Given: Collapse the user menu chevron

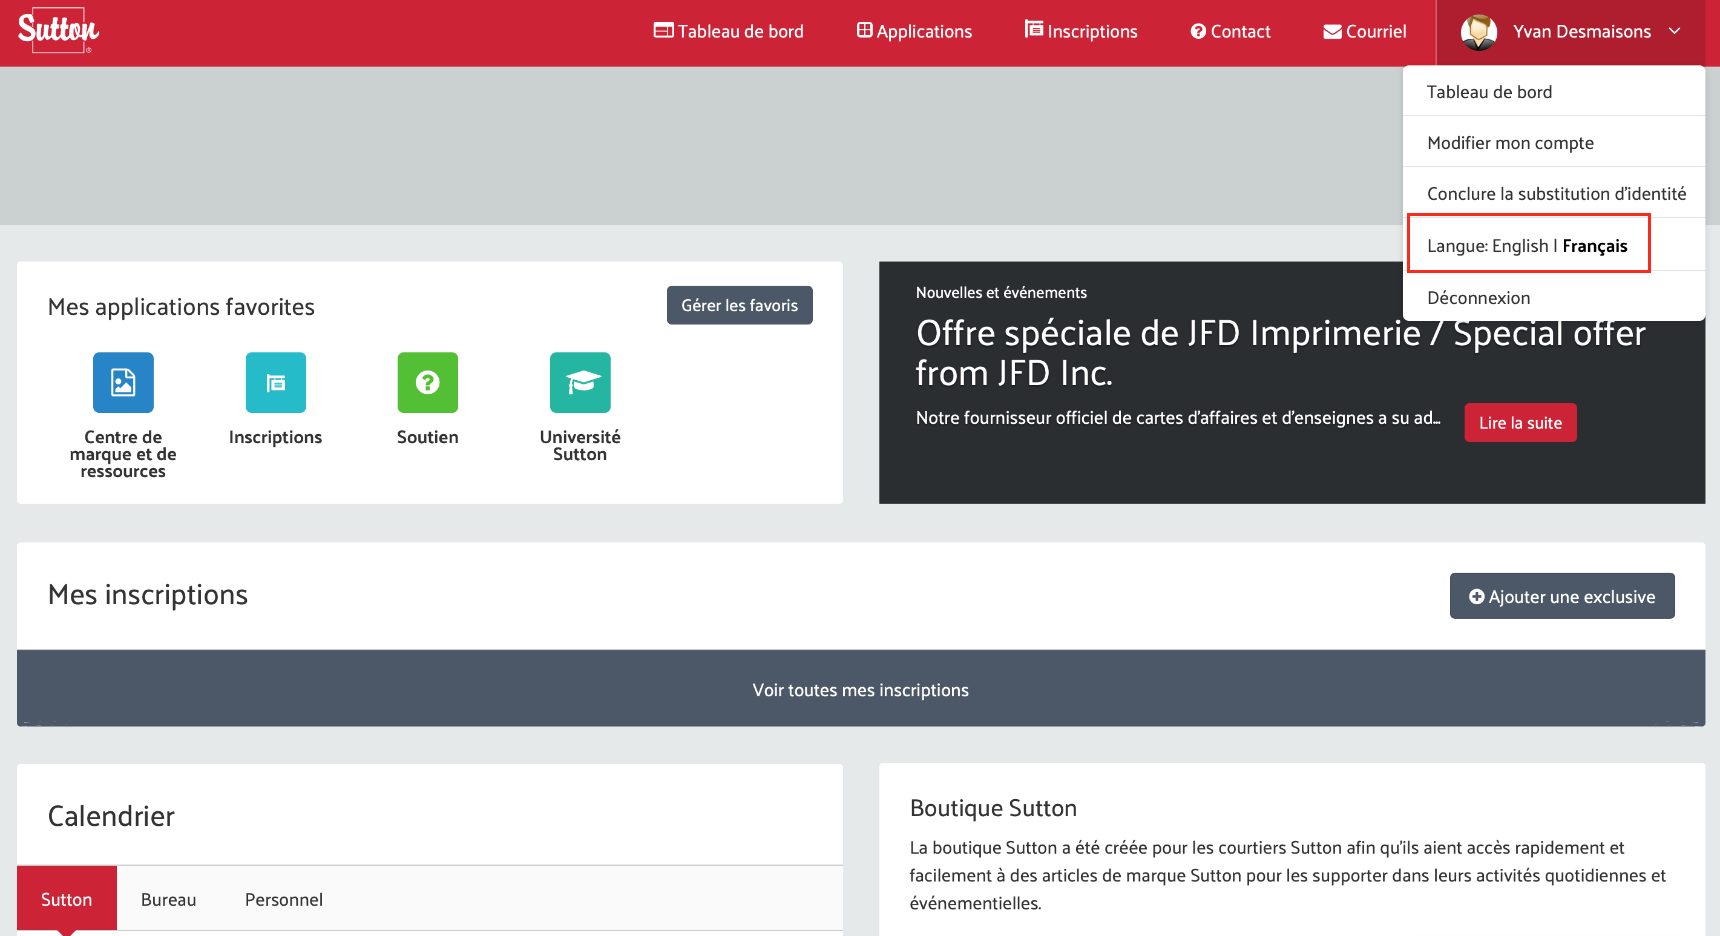Looking at the screenshot, I should (1675, 31).
